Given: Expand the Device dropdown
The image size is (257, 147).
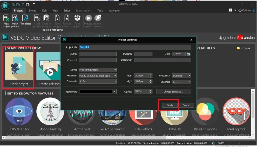Looking at the screenshot, I should point(115,70).
